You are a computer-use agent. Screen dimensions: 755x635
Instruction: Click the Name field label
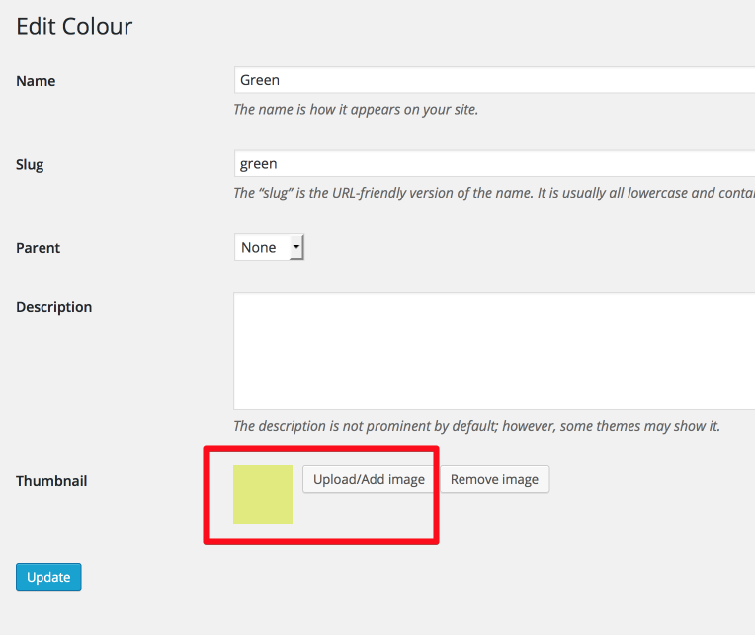(x=36, y=81)
